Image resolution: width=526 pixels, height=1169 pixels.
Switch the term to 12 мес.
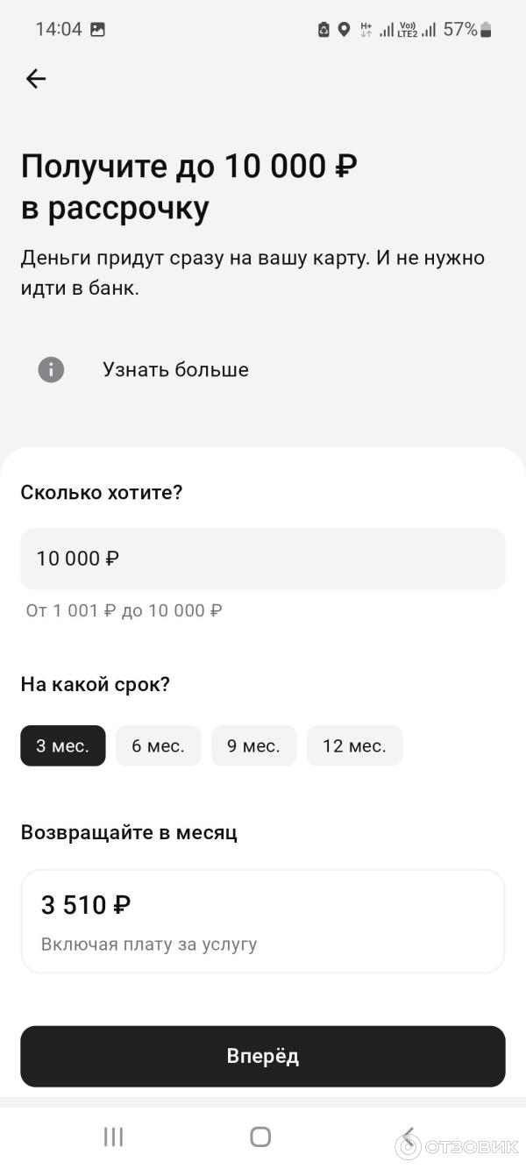click(354, 746)
